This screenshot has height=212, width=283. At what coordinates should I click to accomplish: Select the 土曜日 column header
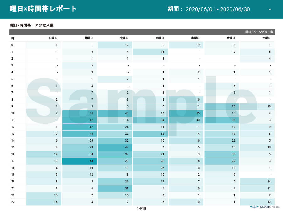(x=266, y=38)
